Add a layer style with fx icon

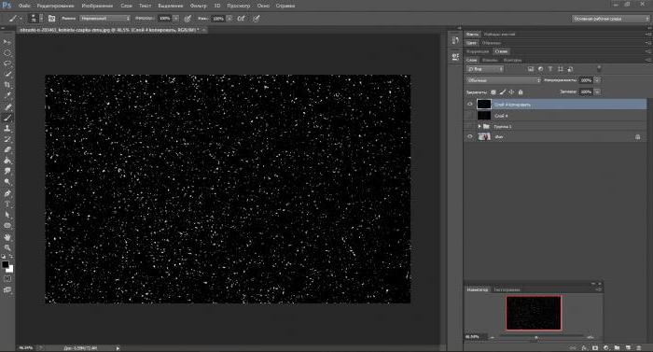click(x=584, y=348)
